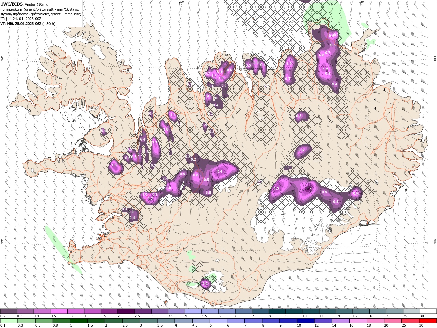
Task: Click the hot pink 20 rain swatch
Action: pos(393,321)
